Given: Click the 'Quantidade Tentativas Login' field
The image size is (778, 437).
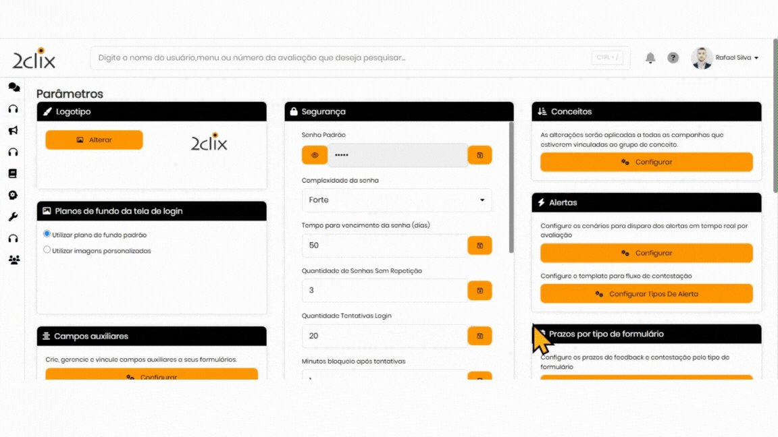Looking at the screenshot, I should point(384,336).
